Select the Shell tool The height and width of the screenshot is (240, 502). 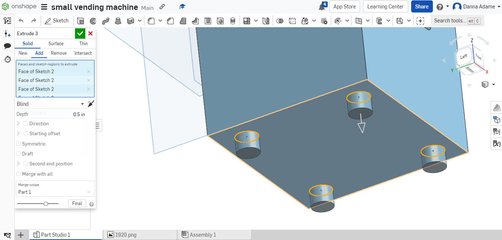tap(208, 21)
